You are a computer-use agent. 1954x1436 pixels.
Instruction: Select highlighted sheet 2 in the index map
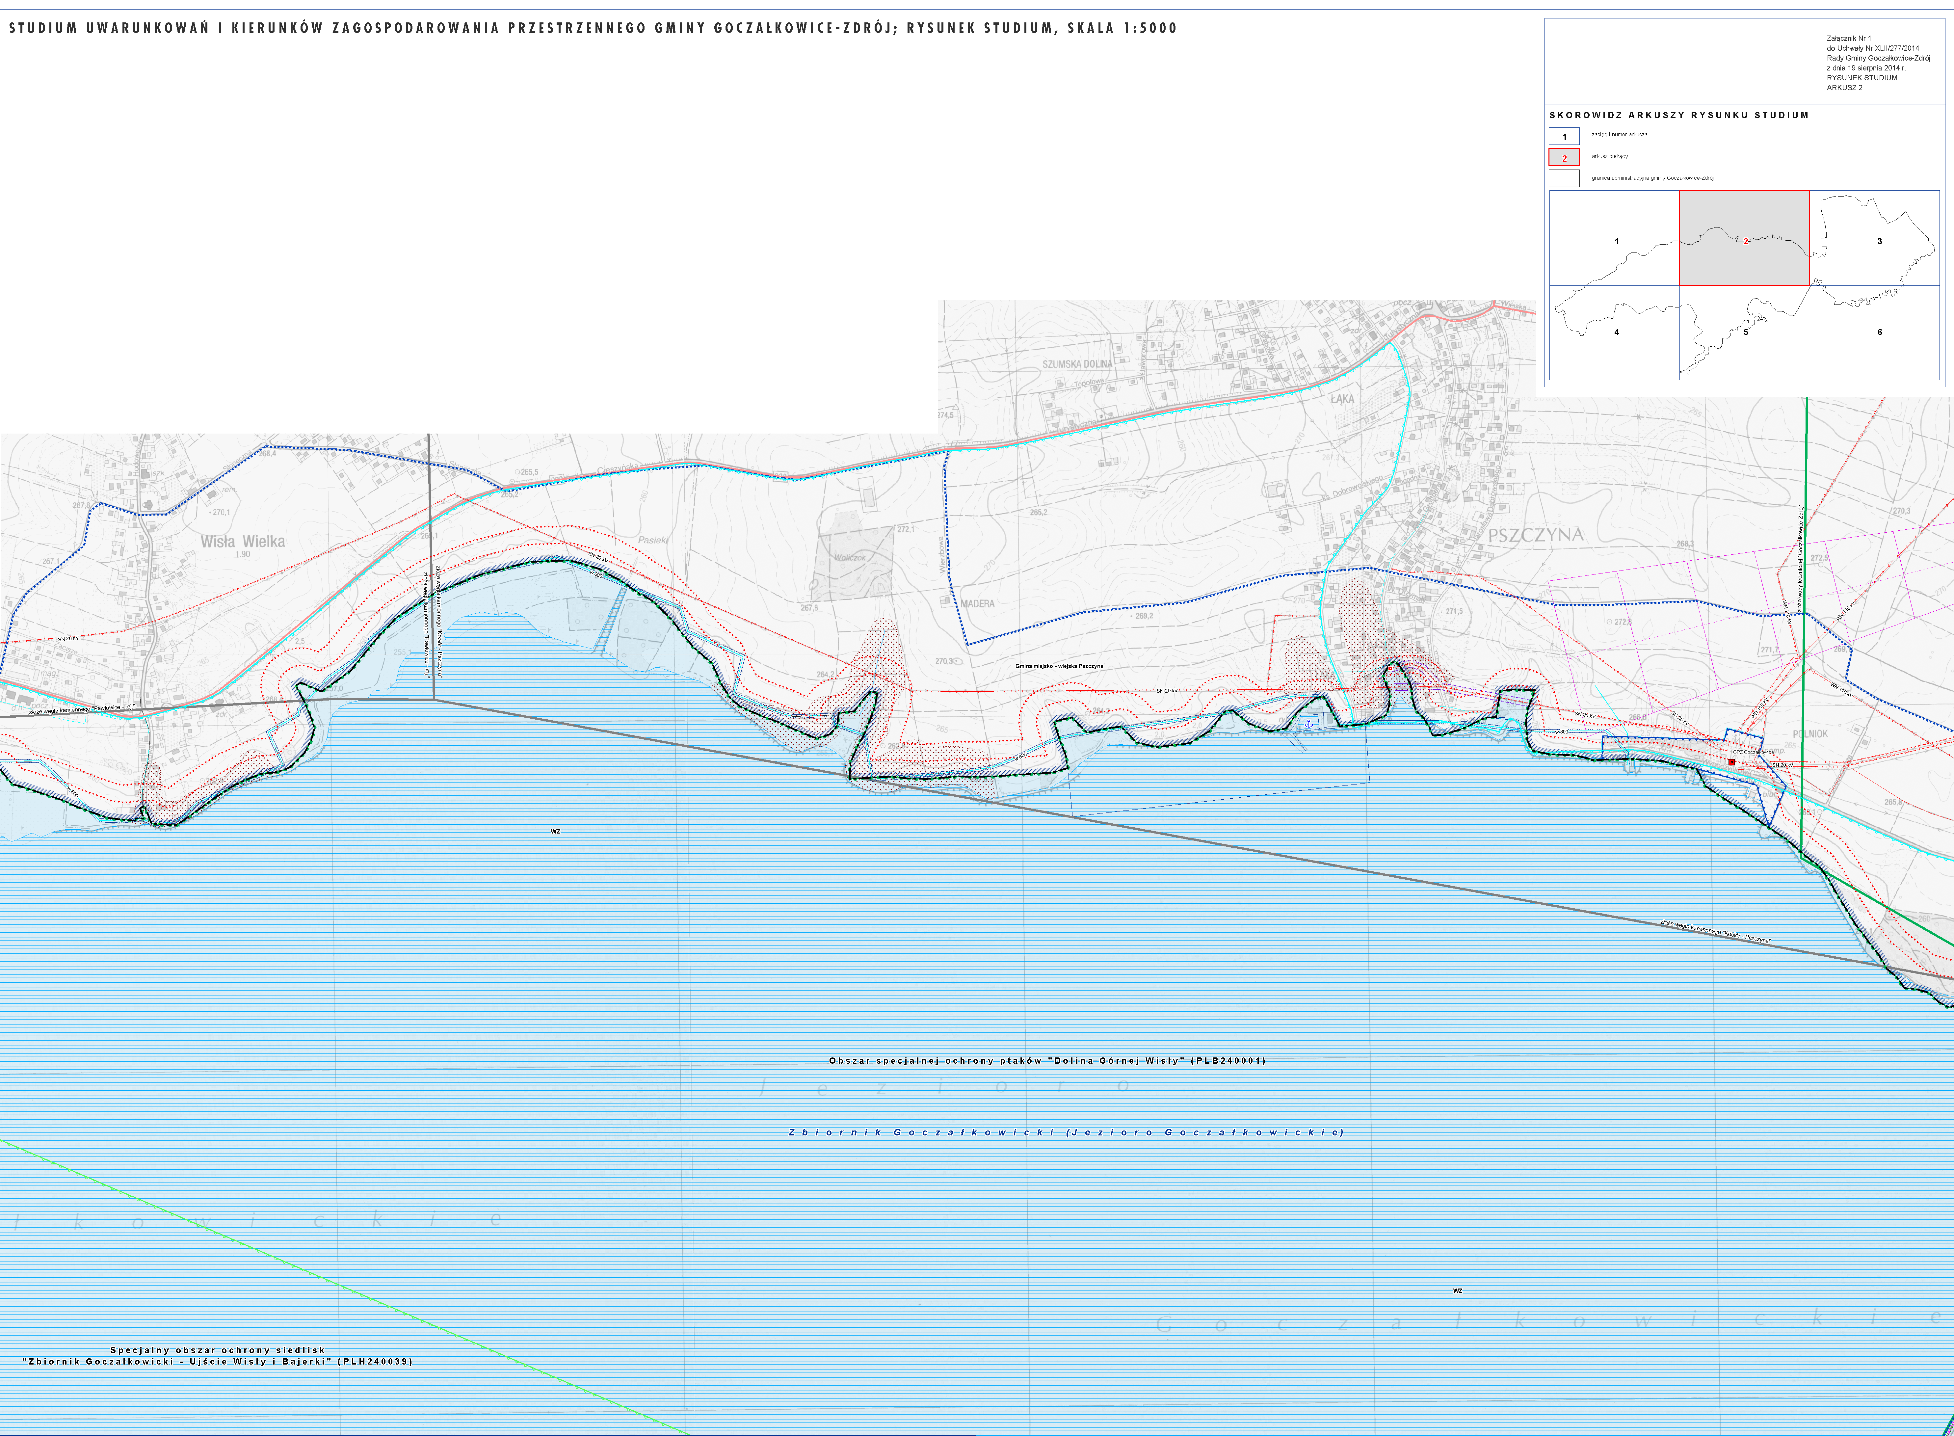[x=1745, y=238]
